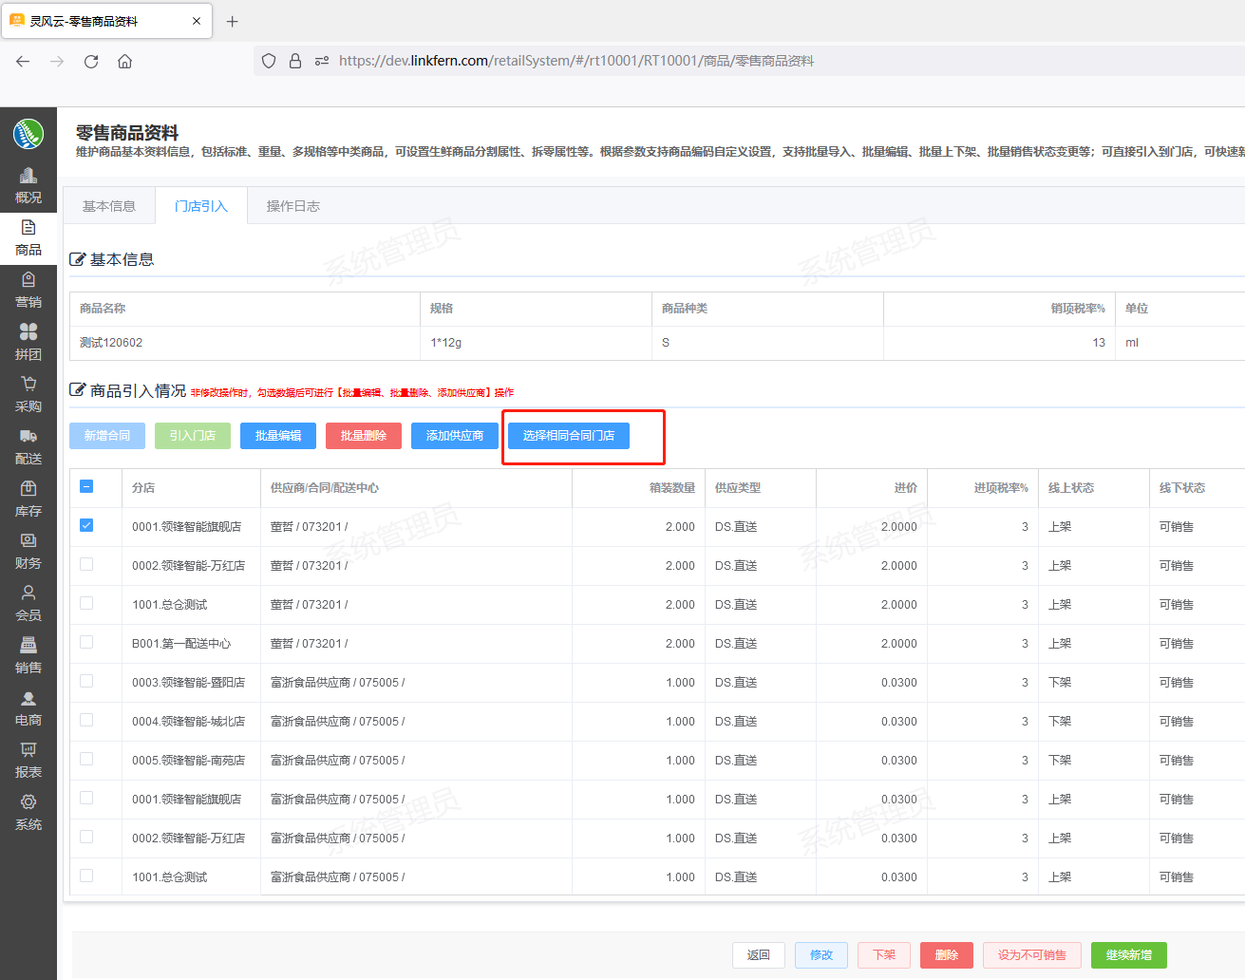Tick the 0003.领锋智能-暨阳店 row checkbox

pos(86,681)
